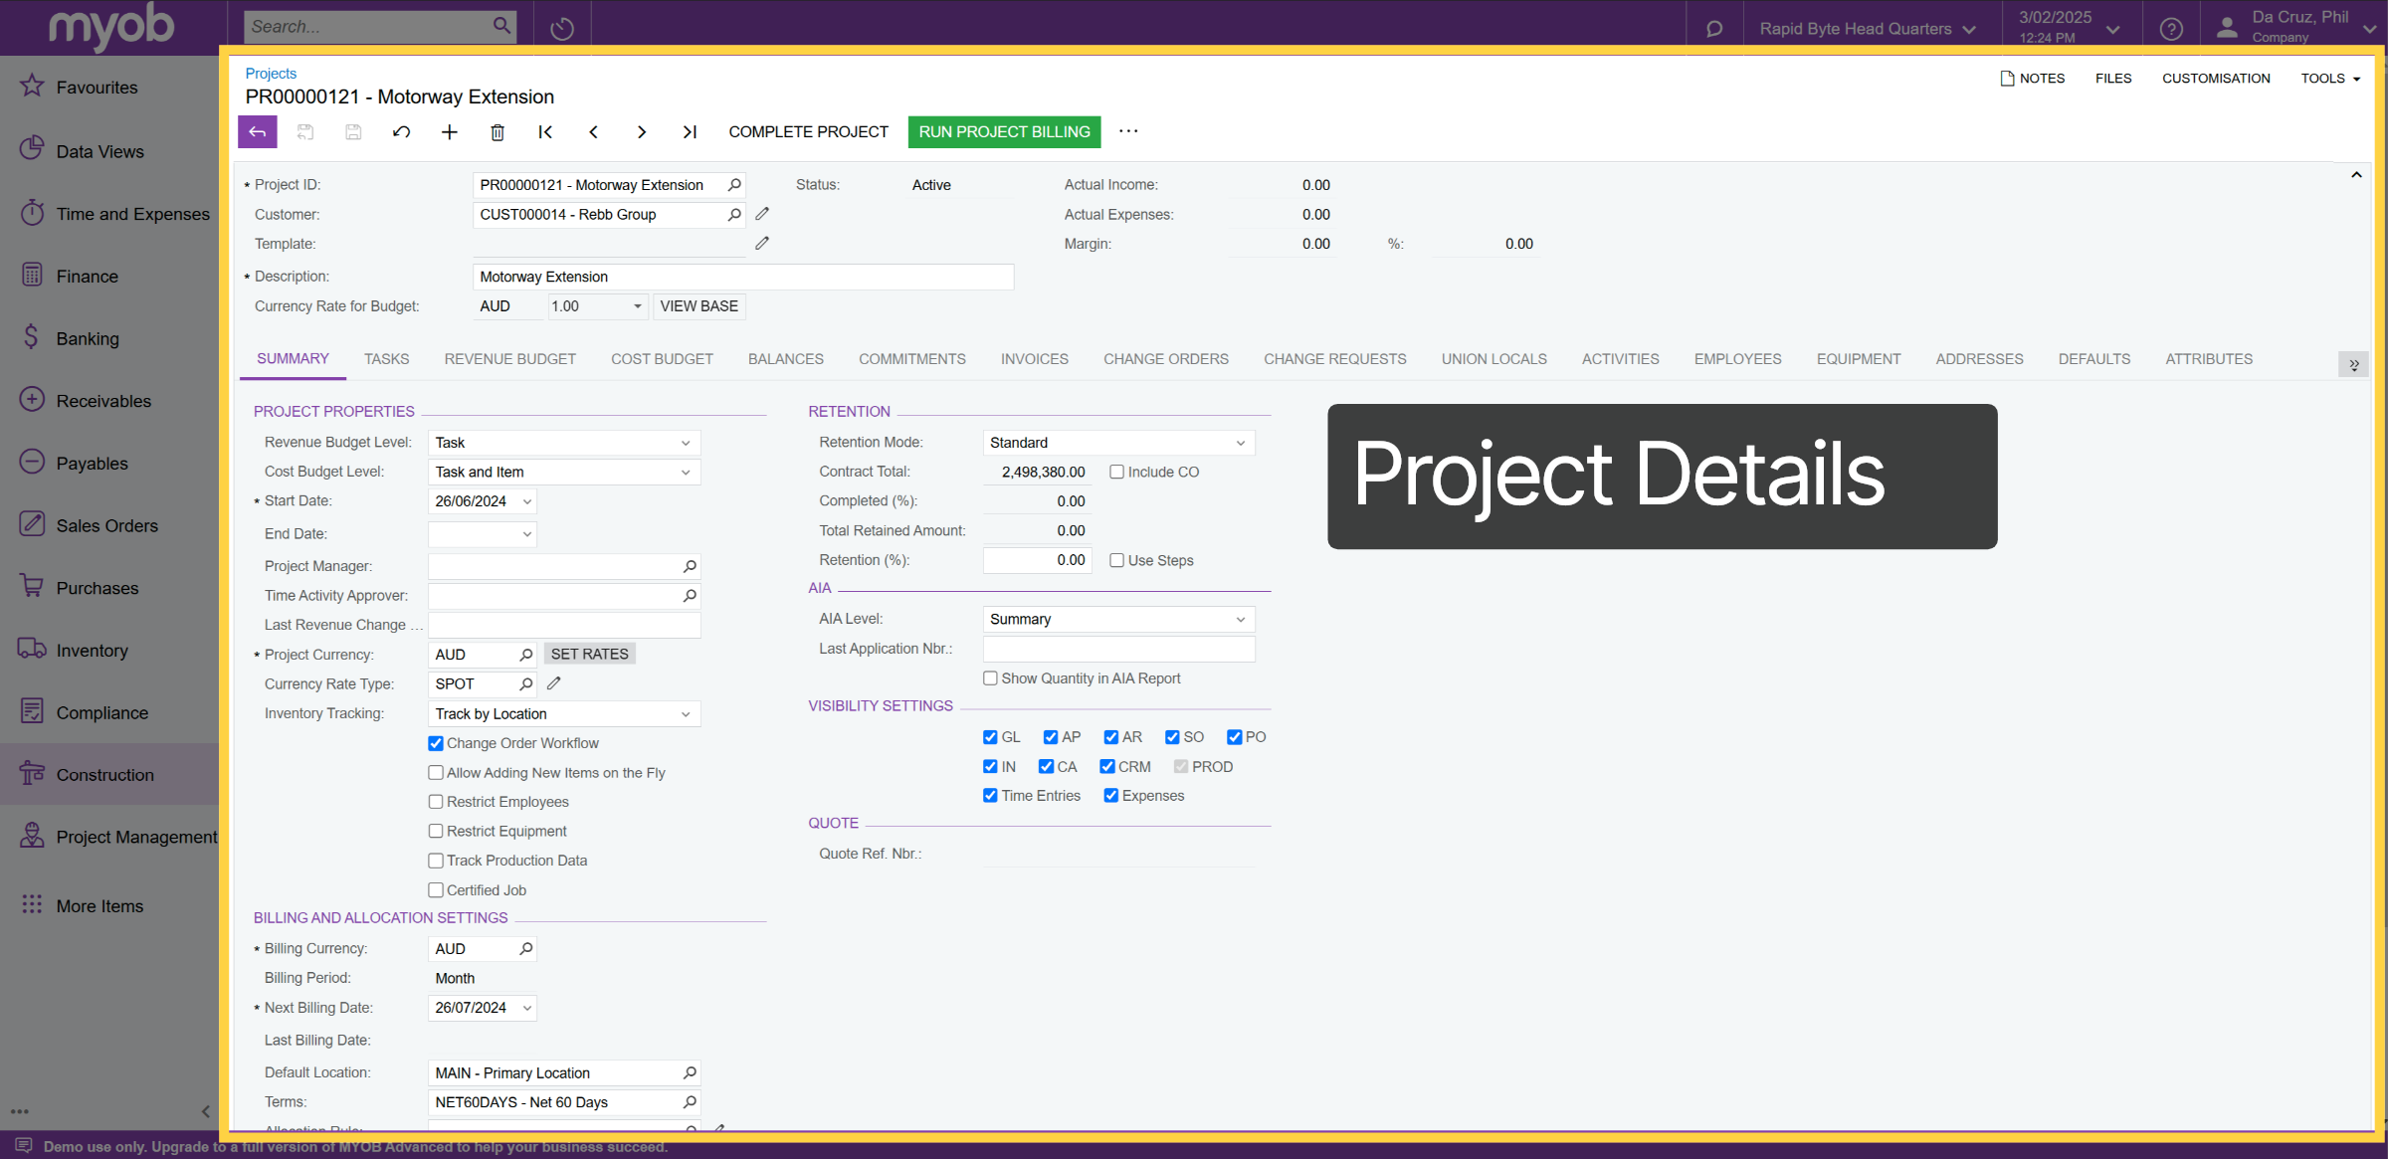Toggle the Change Order Workflow checkbox
2388x1159 pixels.
436,743
